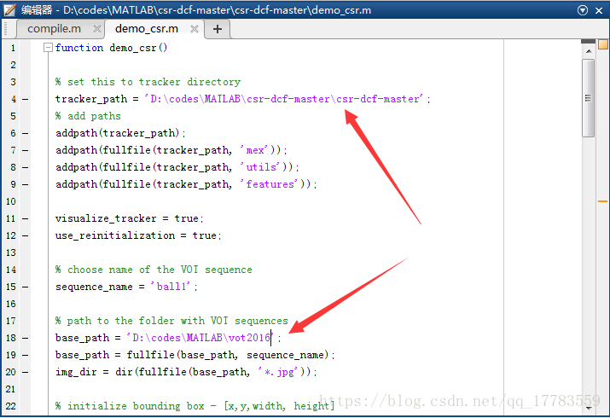Click the '% add paths' comment
Viewport: 610px width, 418px height.
[x=88, y=116]
